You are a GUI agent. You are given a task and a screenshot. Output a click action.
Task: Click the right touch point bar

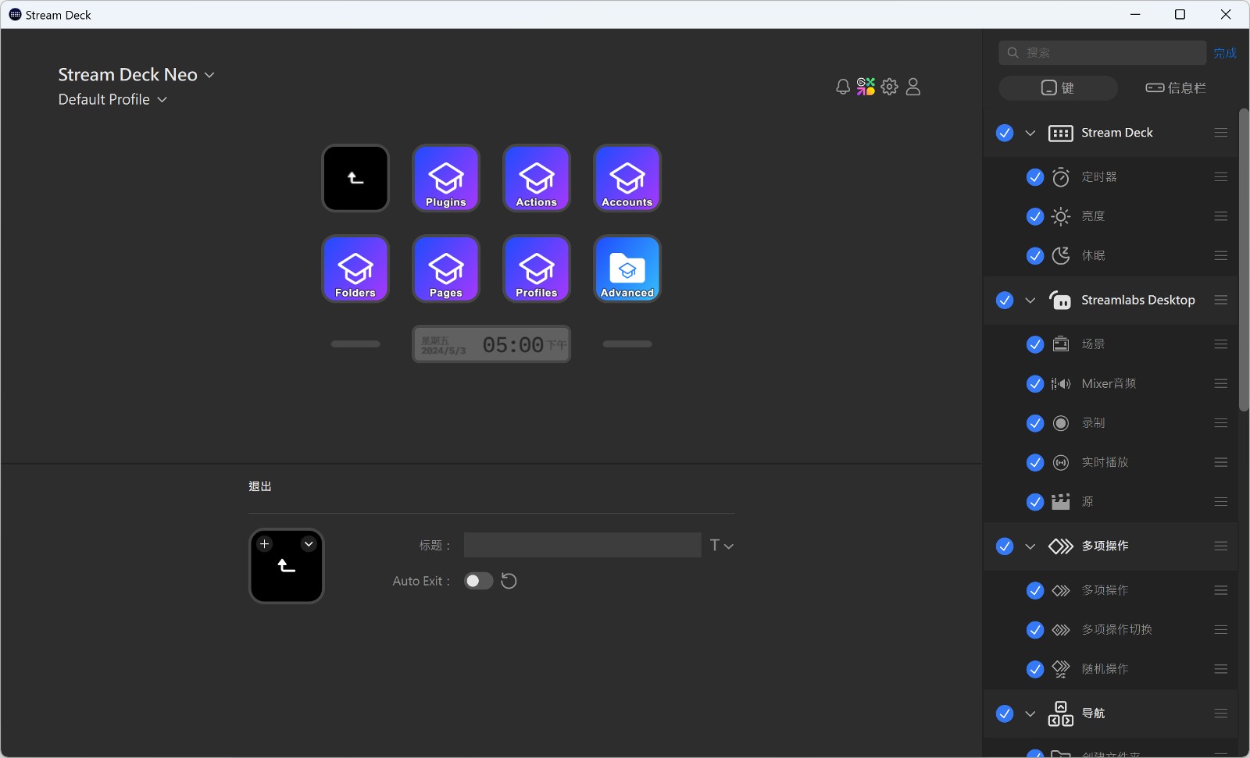pyautogui.click(x=627, y=343)
